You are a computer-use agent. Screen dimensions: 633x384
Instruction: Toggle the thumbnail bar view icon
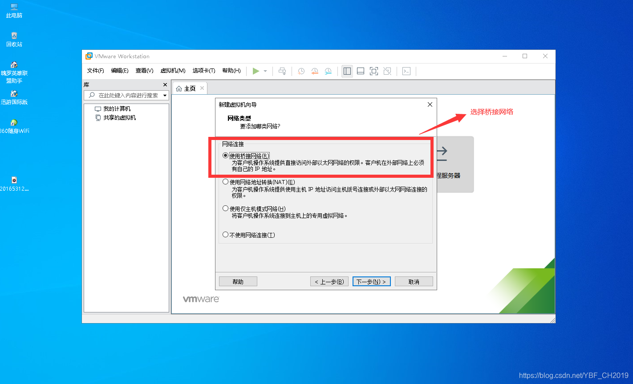tap(361, 71)
